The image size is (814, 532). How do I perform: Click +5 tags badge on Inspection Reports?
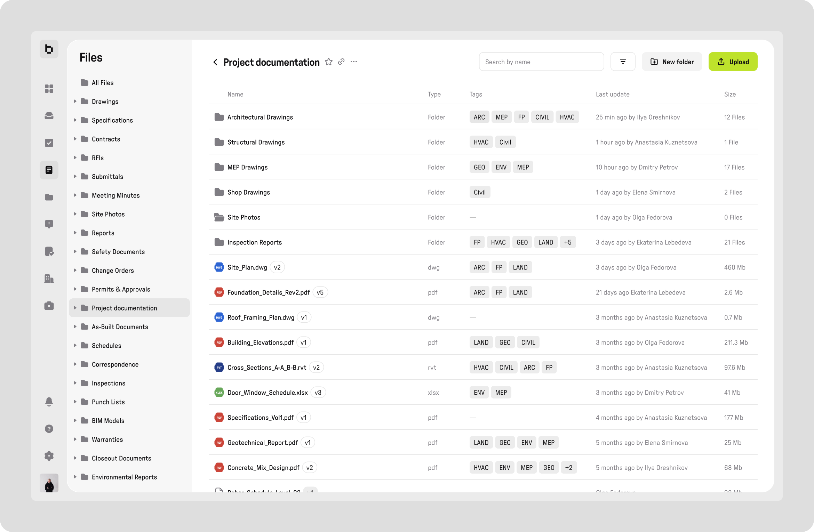[x=568, y=243]
